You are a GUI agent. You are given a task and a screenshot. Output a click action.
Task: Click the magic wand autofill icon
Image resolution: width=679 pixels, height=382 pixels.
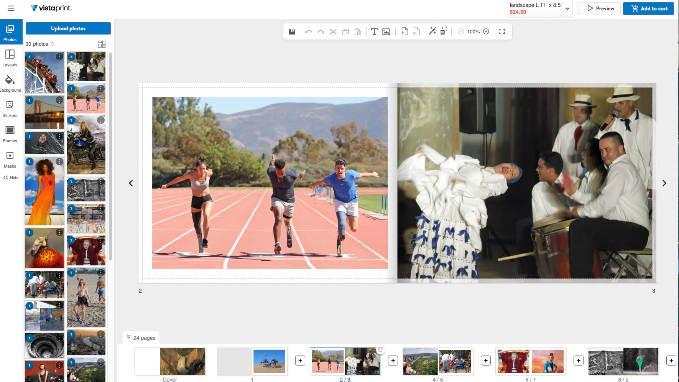click(432, 31)
